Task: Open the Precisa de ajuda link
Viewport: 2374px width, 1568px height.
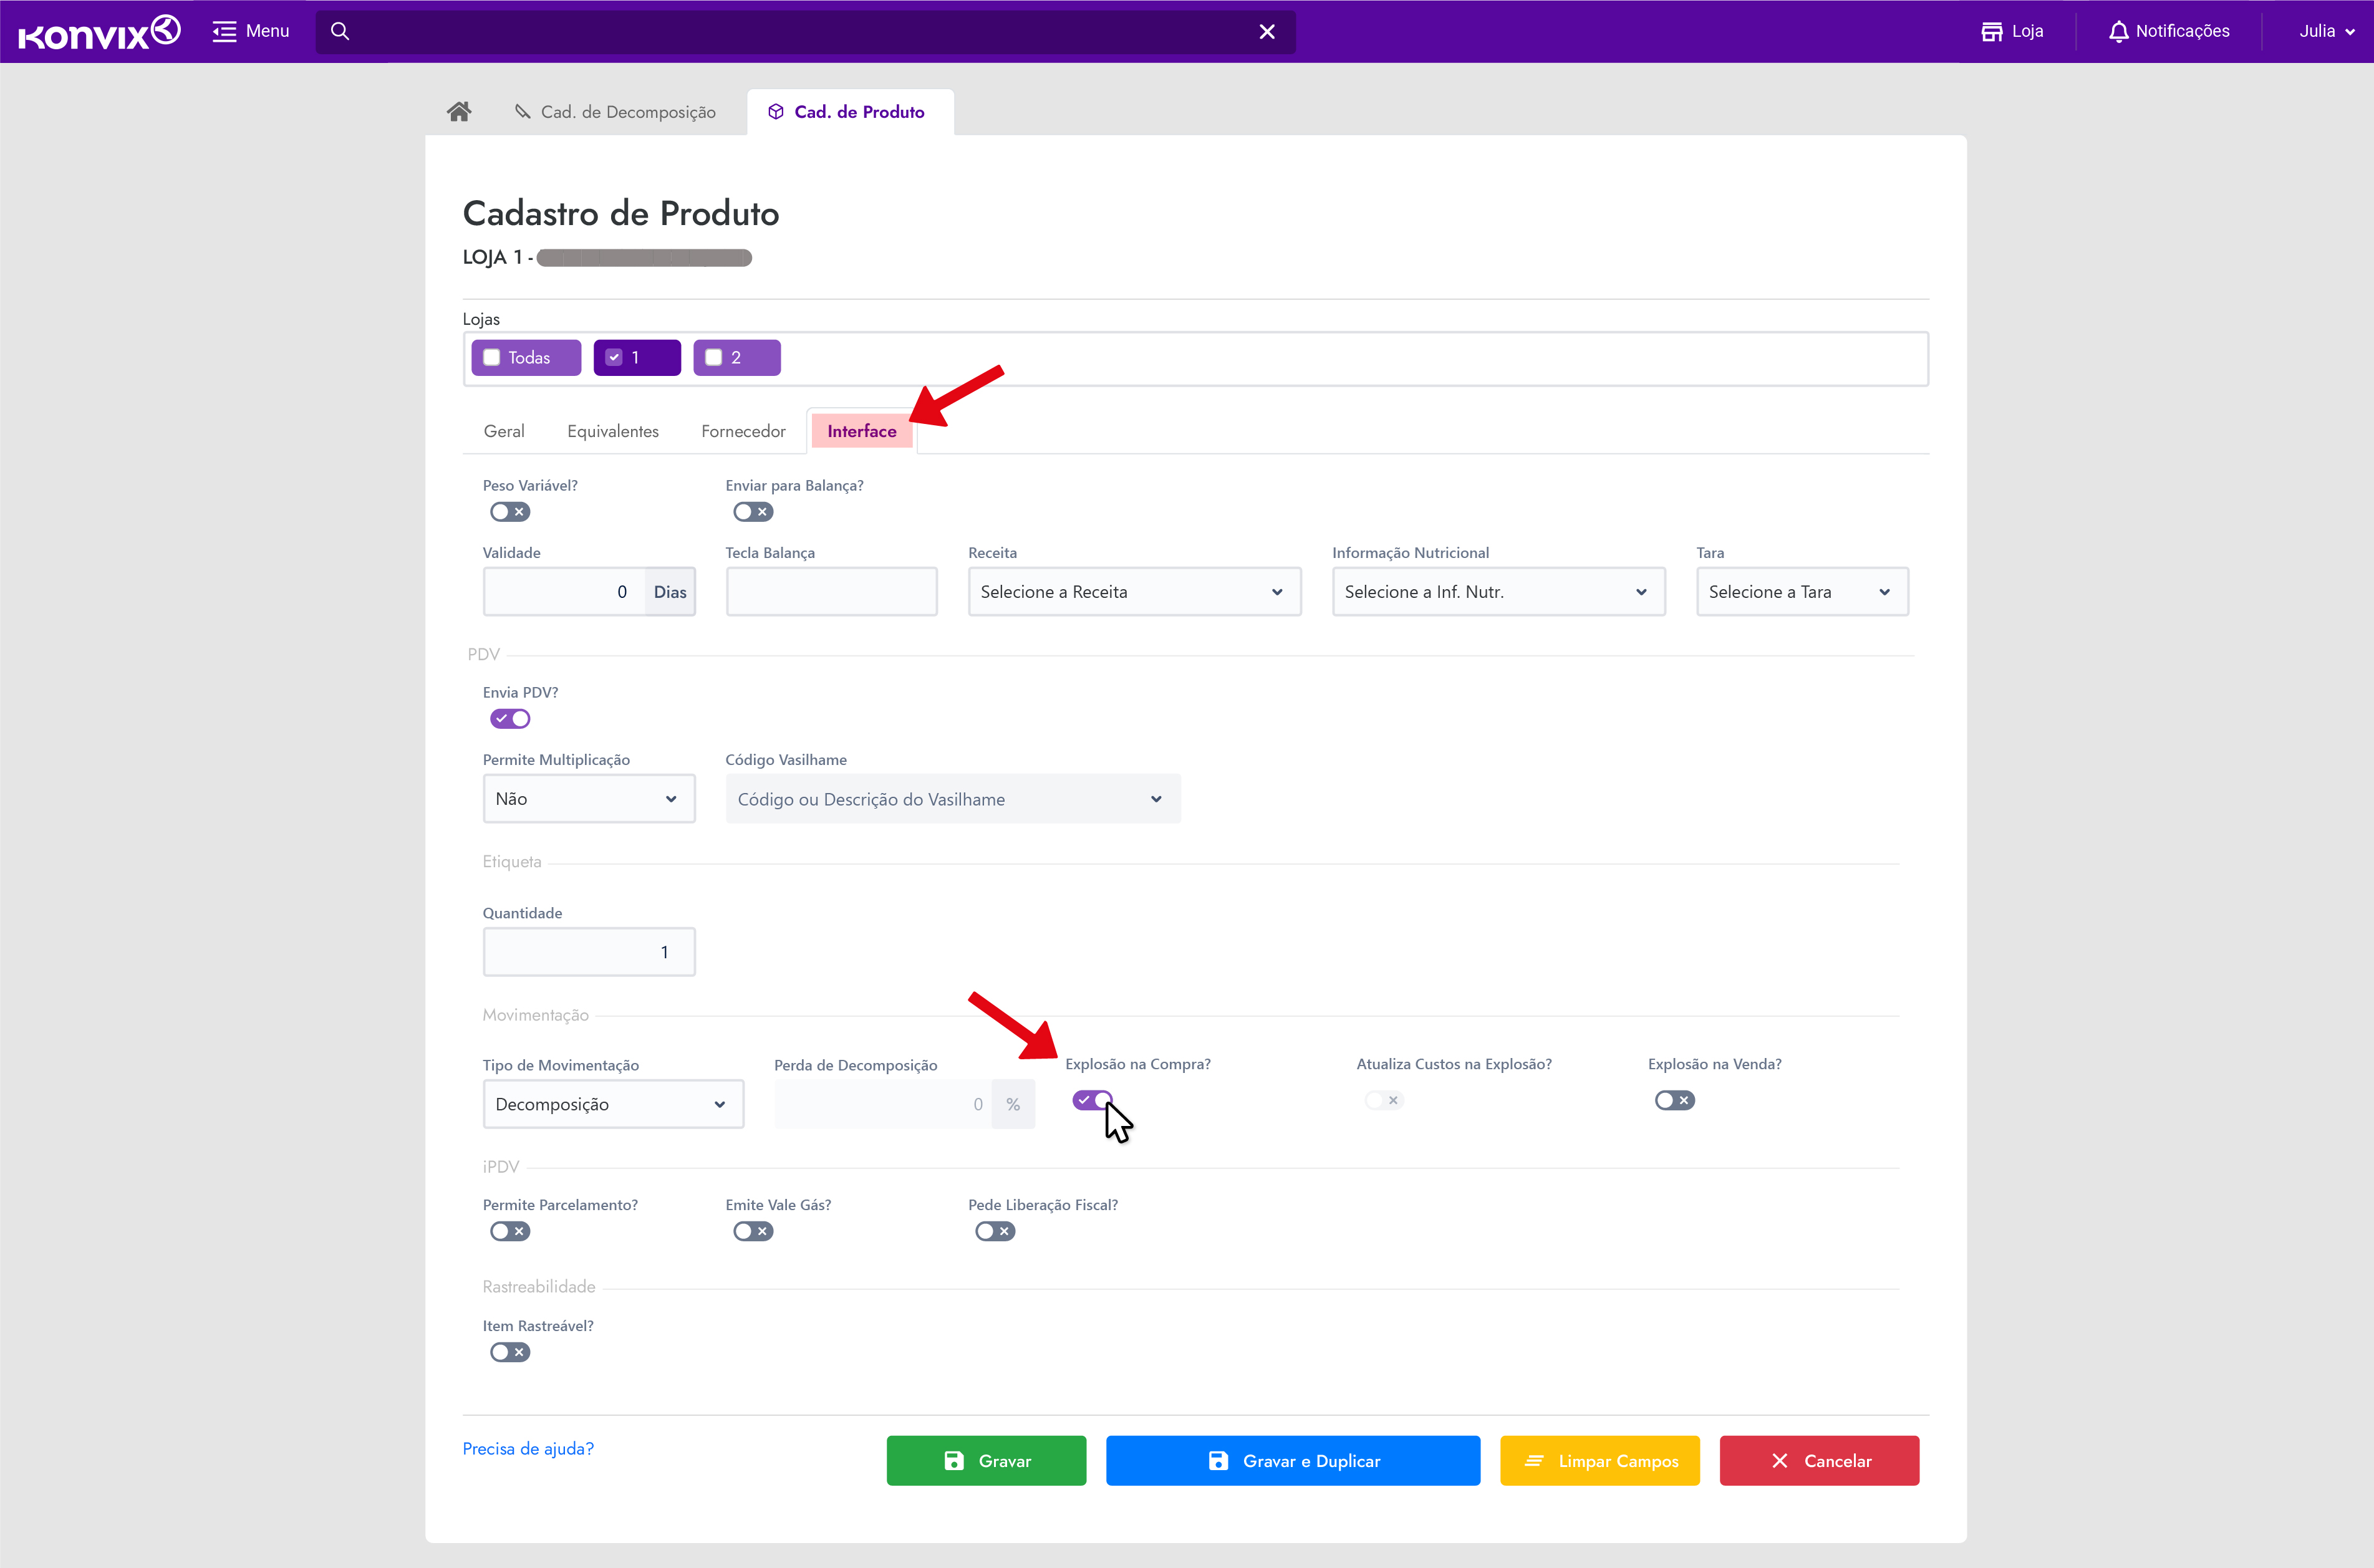Action: 528,1449
